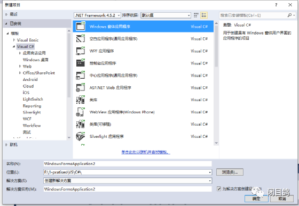
Task: Expand the 最近 section
Action: pos(6,14)
